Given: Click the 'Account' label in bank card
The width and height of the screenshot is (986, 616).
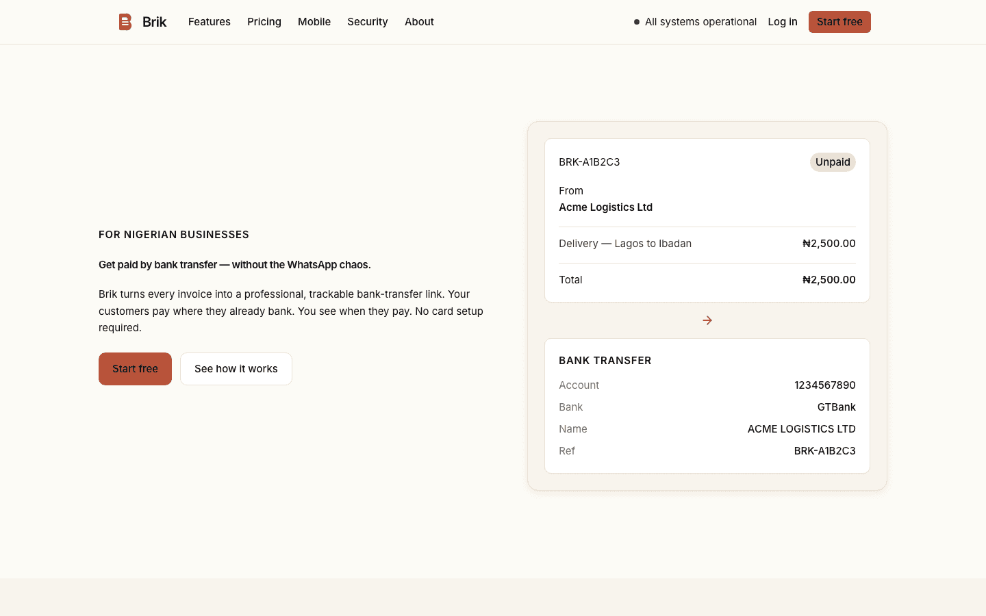Looking at the screenshot, I should 579,385.
